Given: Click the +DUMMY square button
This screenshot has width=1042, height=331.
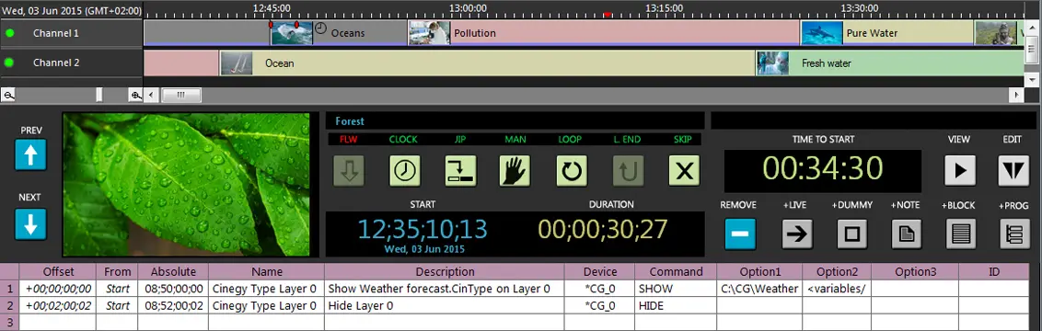Looking at the screenshot, I should 852,234.
